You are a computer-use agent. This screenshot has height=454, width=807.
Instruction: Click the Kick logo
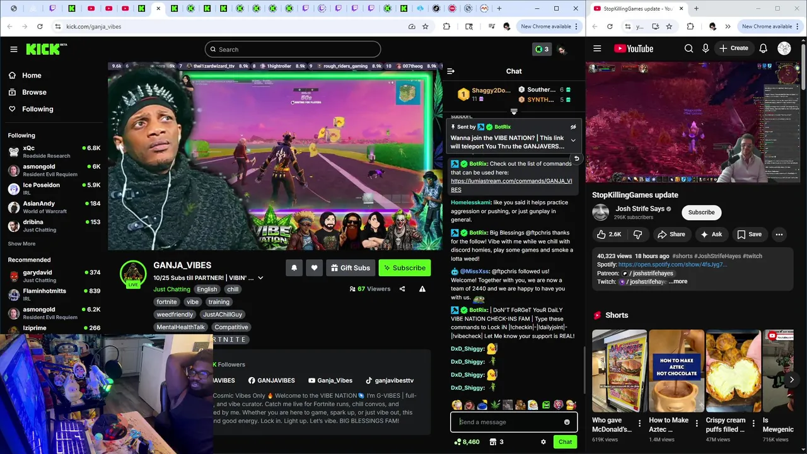coord(47,49)
